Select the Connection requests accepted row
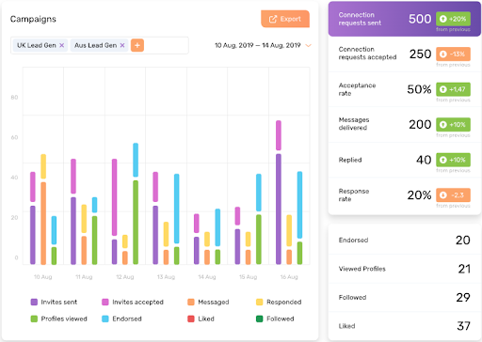This screenshot has height=342, width=482. [x=405, y=54]
